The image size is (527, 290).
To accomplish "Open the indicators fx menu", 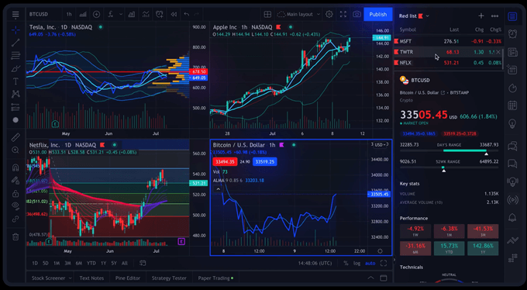I will [x=110, y=15].
